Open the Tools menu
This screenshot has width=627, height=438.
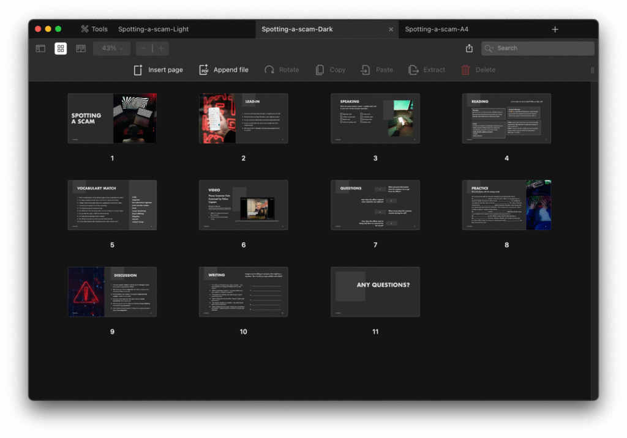coord(94,29)
